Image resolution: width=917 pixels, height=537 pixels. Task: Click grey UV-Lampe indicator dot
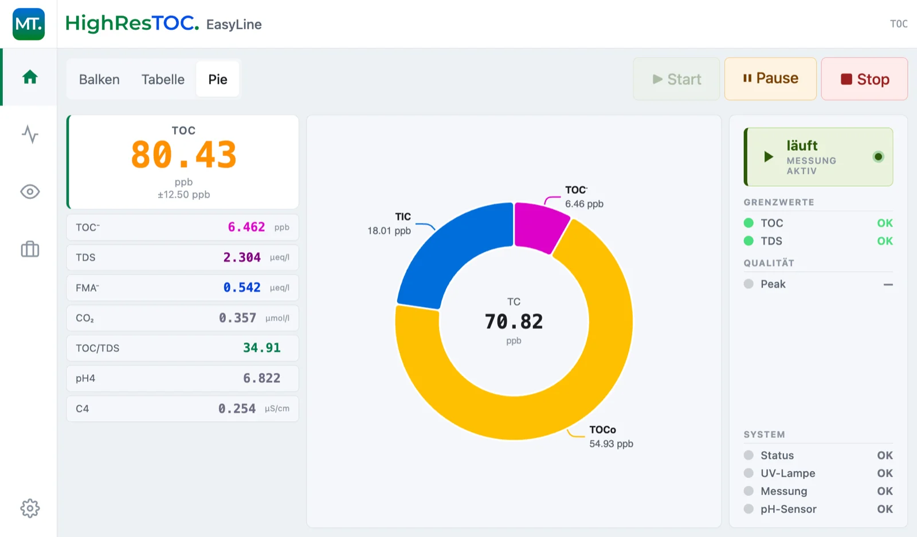(x=749, y=473)
